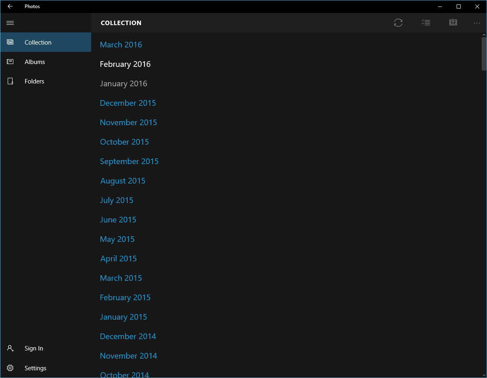
Task: Click the vertical scrollbar thumb
Action: point(484,53)
